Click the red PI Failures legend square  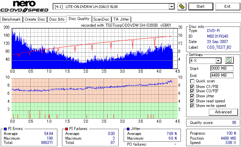(x=67, y=129)
